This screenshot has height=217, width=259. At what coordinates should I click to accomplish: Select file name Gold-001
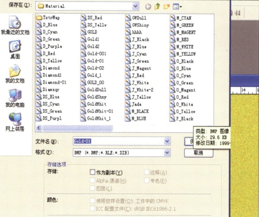97,53
